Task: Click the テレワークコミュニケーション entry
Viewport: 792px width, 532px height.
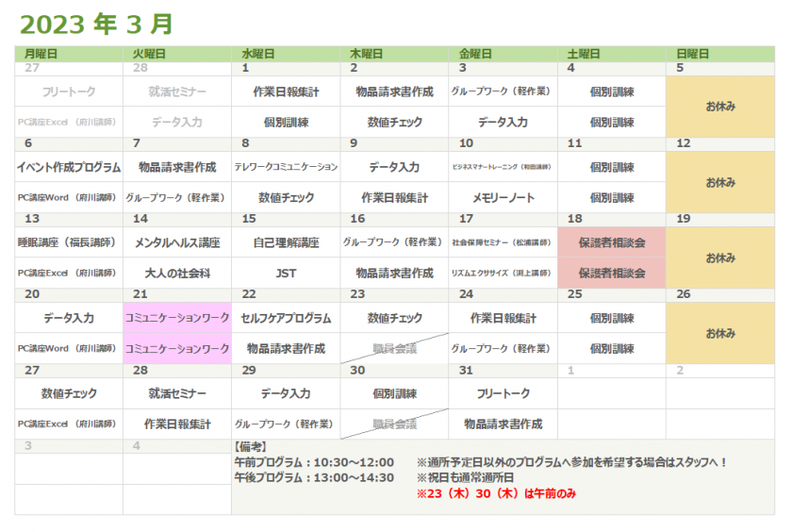Action: point(286,167)
